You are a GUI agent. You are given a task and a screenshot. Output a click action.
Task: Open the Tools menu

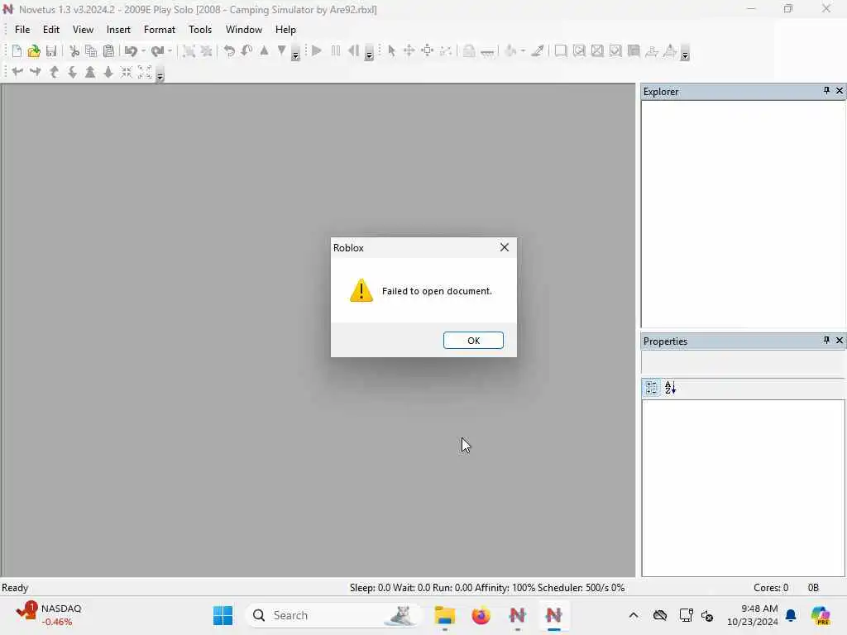(x=200, y=30)
